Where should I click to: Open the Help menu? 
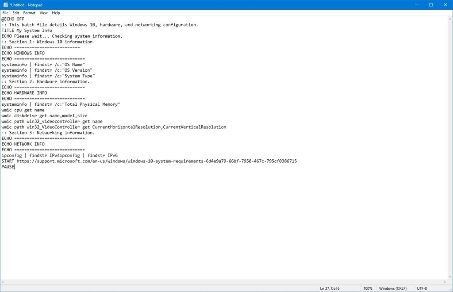click(56, 12)
